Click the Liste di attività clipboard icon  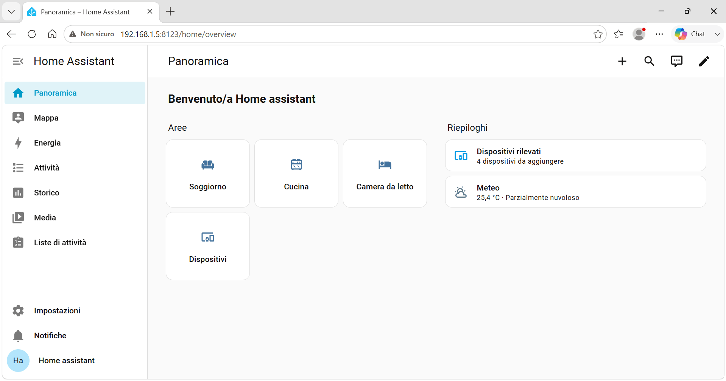pos(18,242)
